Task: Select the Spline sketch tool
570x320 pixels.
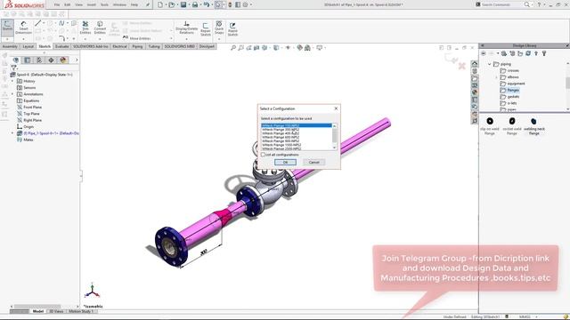Action: point(61,23)
